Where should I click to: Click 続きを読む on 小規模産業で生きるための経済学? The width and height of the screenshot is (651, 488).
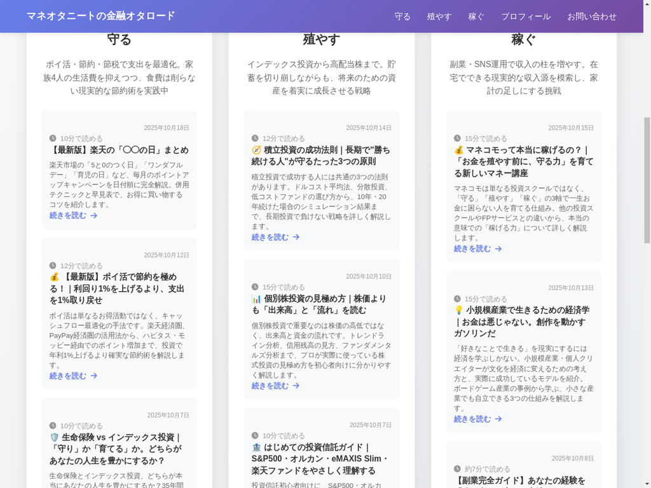[x=472, y=418]
